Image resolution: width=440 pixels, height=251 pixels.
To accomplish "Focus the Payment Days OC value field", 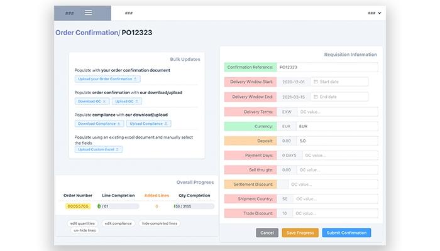I will tap(340, 156).
